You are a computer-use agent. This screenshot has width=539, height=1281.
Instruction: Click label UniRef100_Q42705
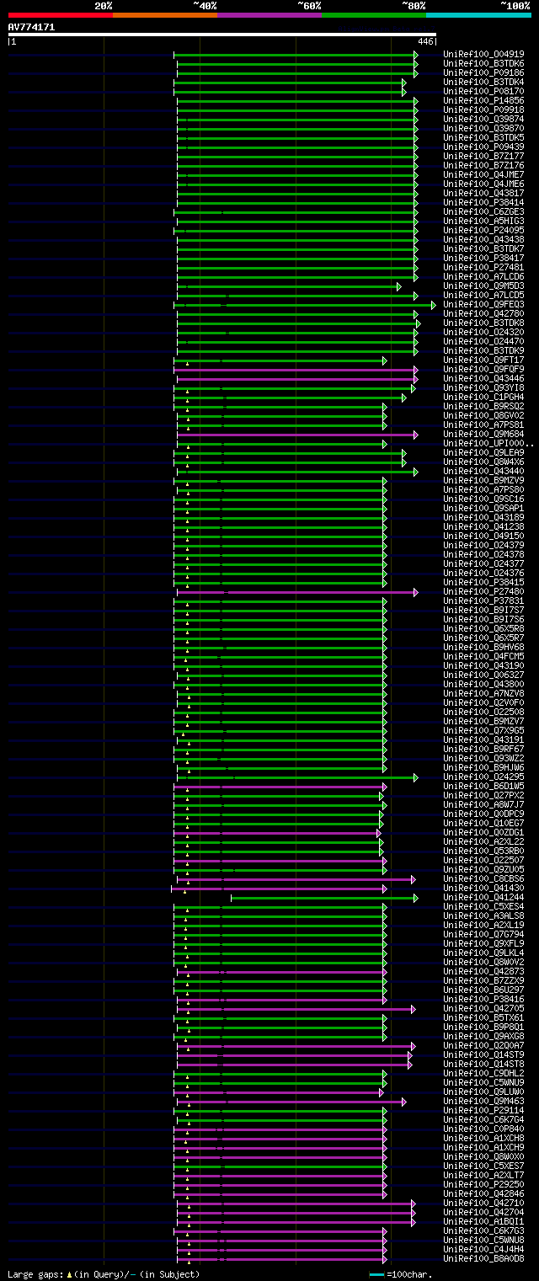[484, 1009]
